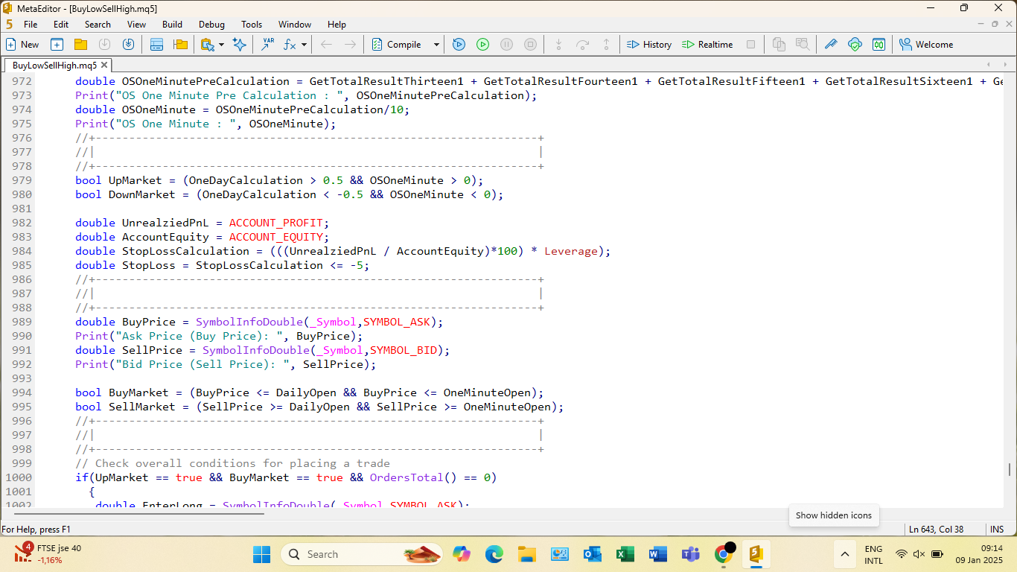This screenshot has width=1017, height=572.
Task: Open the Help menu
Action: coord(337,25)
